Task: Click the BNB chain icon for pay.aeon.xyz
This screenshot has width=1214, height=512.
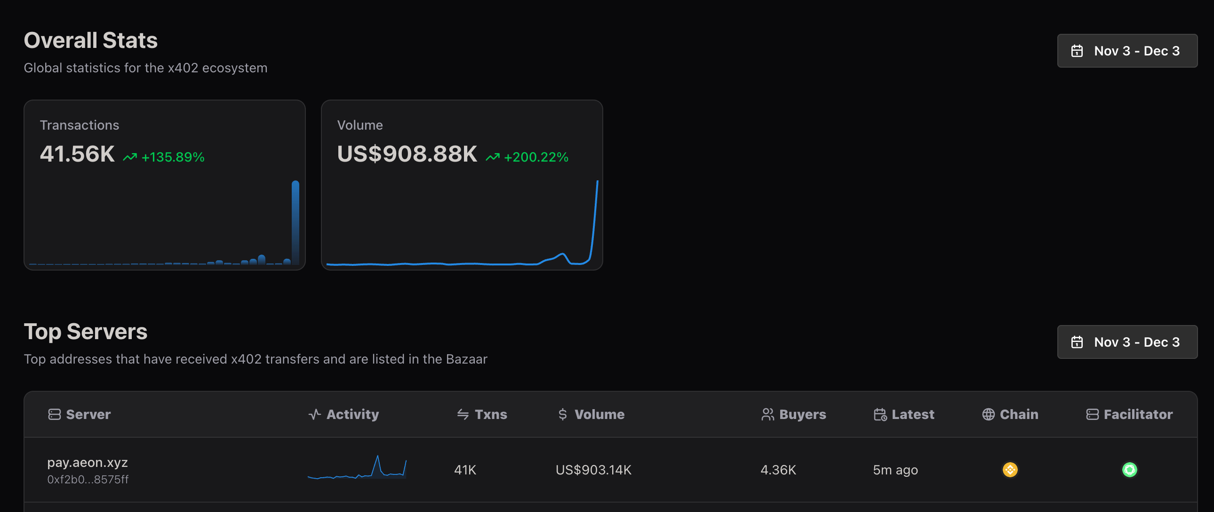Action: pos(1009,470)
